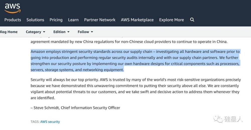Image resolution: width=251 pixels, height=130 pixels.
Task: Go to Blog Home
Action: (x=9, y=32)
